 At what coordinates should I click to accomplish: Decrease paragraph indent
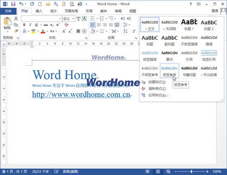[123, 19]
